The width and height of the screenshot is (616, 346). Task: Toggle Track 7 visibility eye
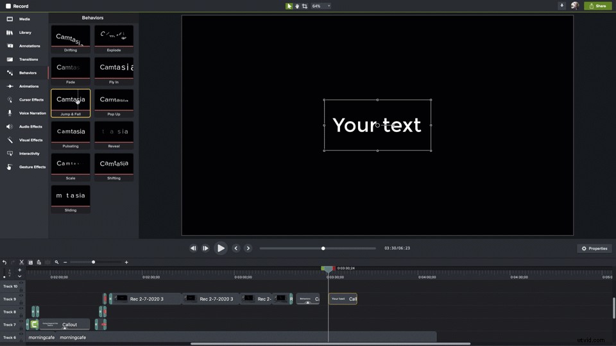pyautogui.click(x=21, y=321)
